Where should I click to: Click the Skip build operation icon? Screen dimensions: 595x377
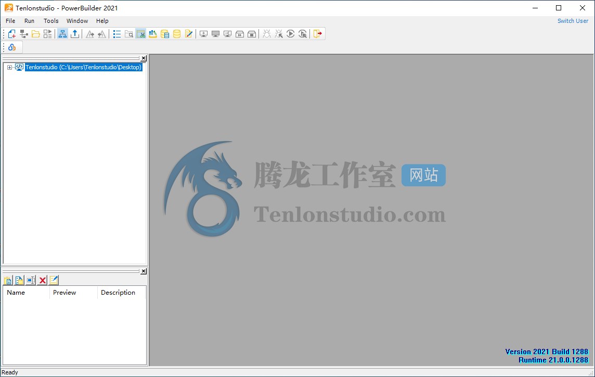(240, 34)
